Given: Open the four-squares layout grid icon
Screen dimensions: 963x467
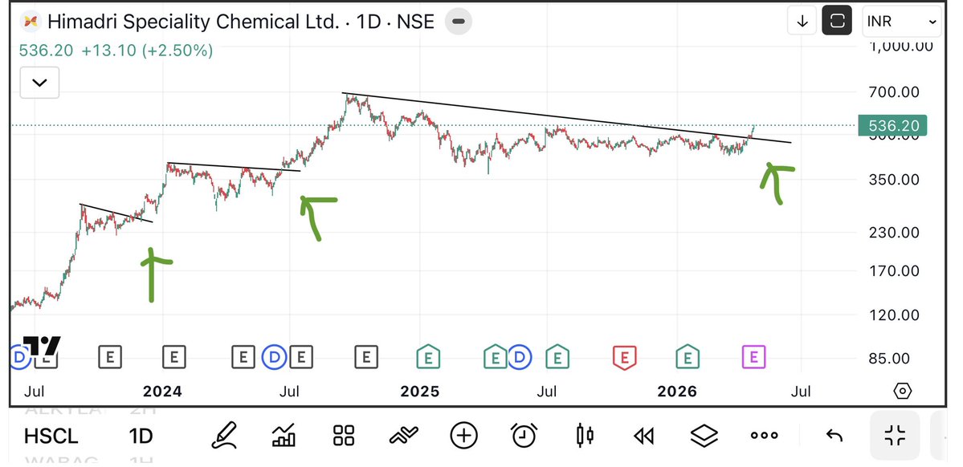Looking at the screenshot, I should point(344,436).
